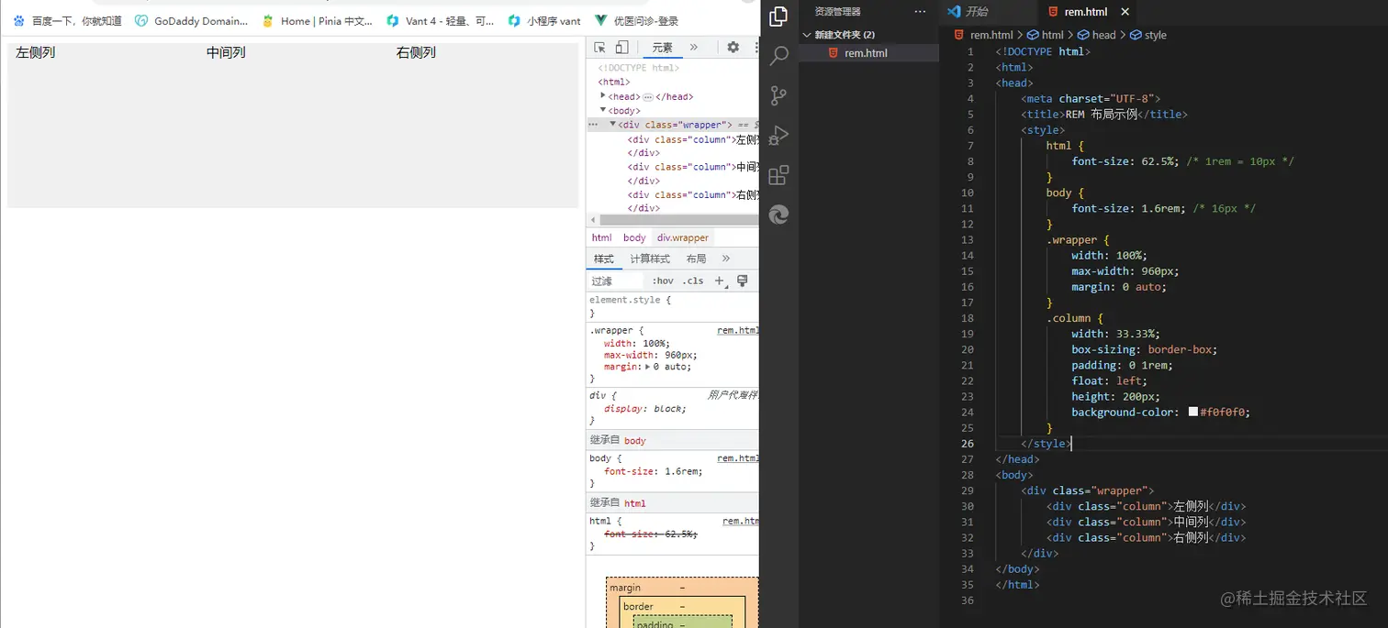Image resolution: width=1388 pixels, height=628 pixels.
Task: Close the rem.html editor tab
Action: coord(1125,12)
